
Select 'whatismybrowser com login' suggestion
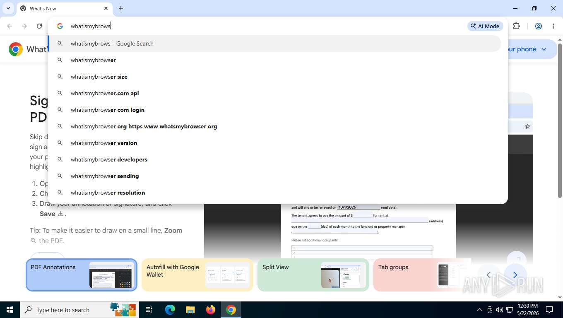point(275,110)
